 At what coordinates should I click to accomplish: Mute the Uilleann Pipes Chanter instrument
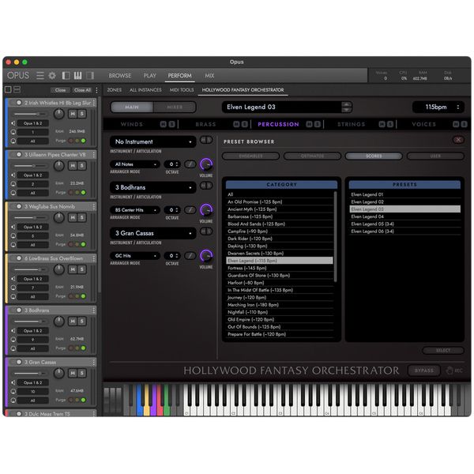(73, 166)
